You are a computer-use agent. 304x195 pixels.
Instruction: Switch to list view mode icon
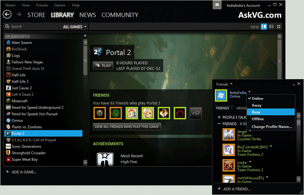point(271,26)
